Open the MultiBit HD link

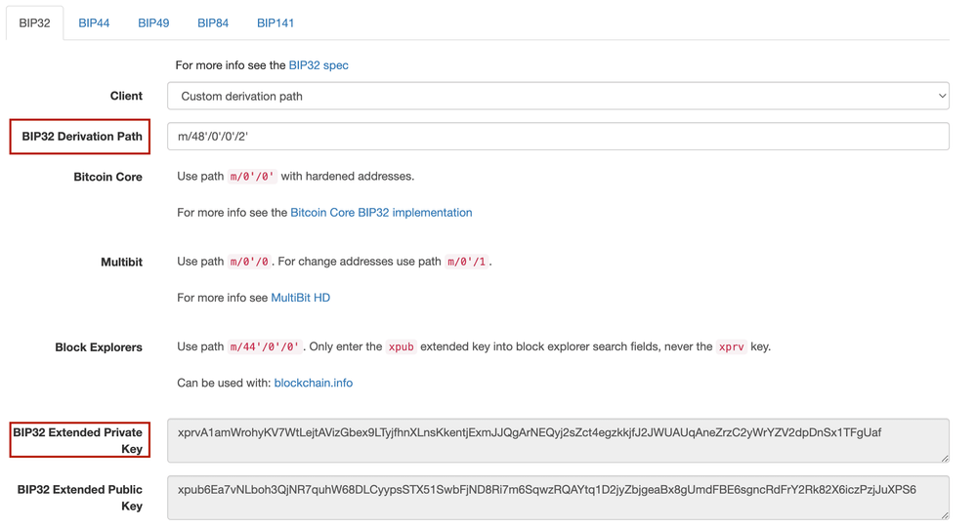pos(300,298)
